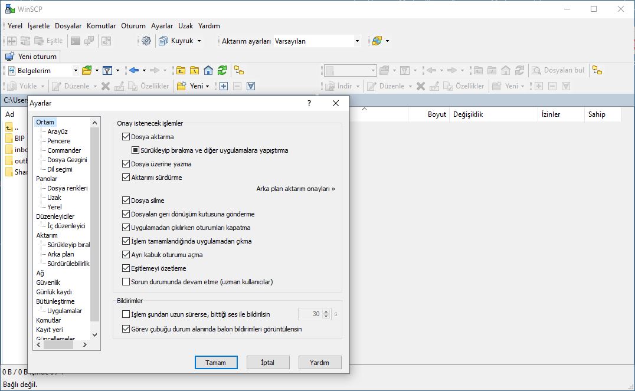Click the Kuyruk queue icon
The height and width of the screenshot is (391, 635).
click(x=163, y=41)
